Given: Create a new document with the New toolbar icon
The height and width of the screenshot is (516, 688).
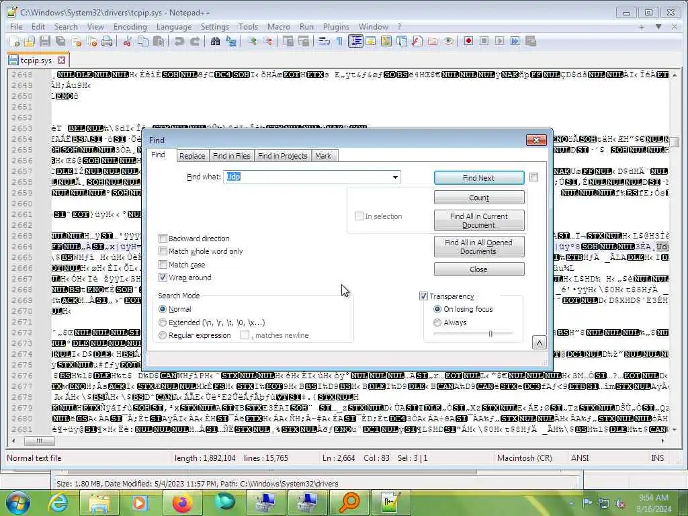Looking at the screenshot, I should [x=15, y=41].
